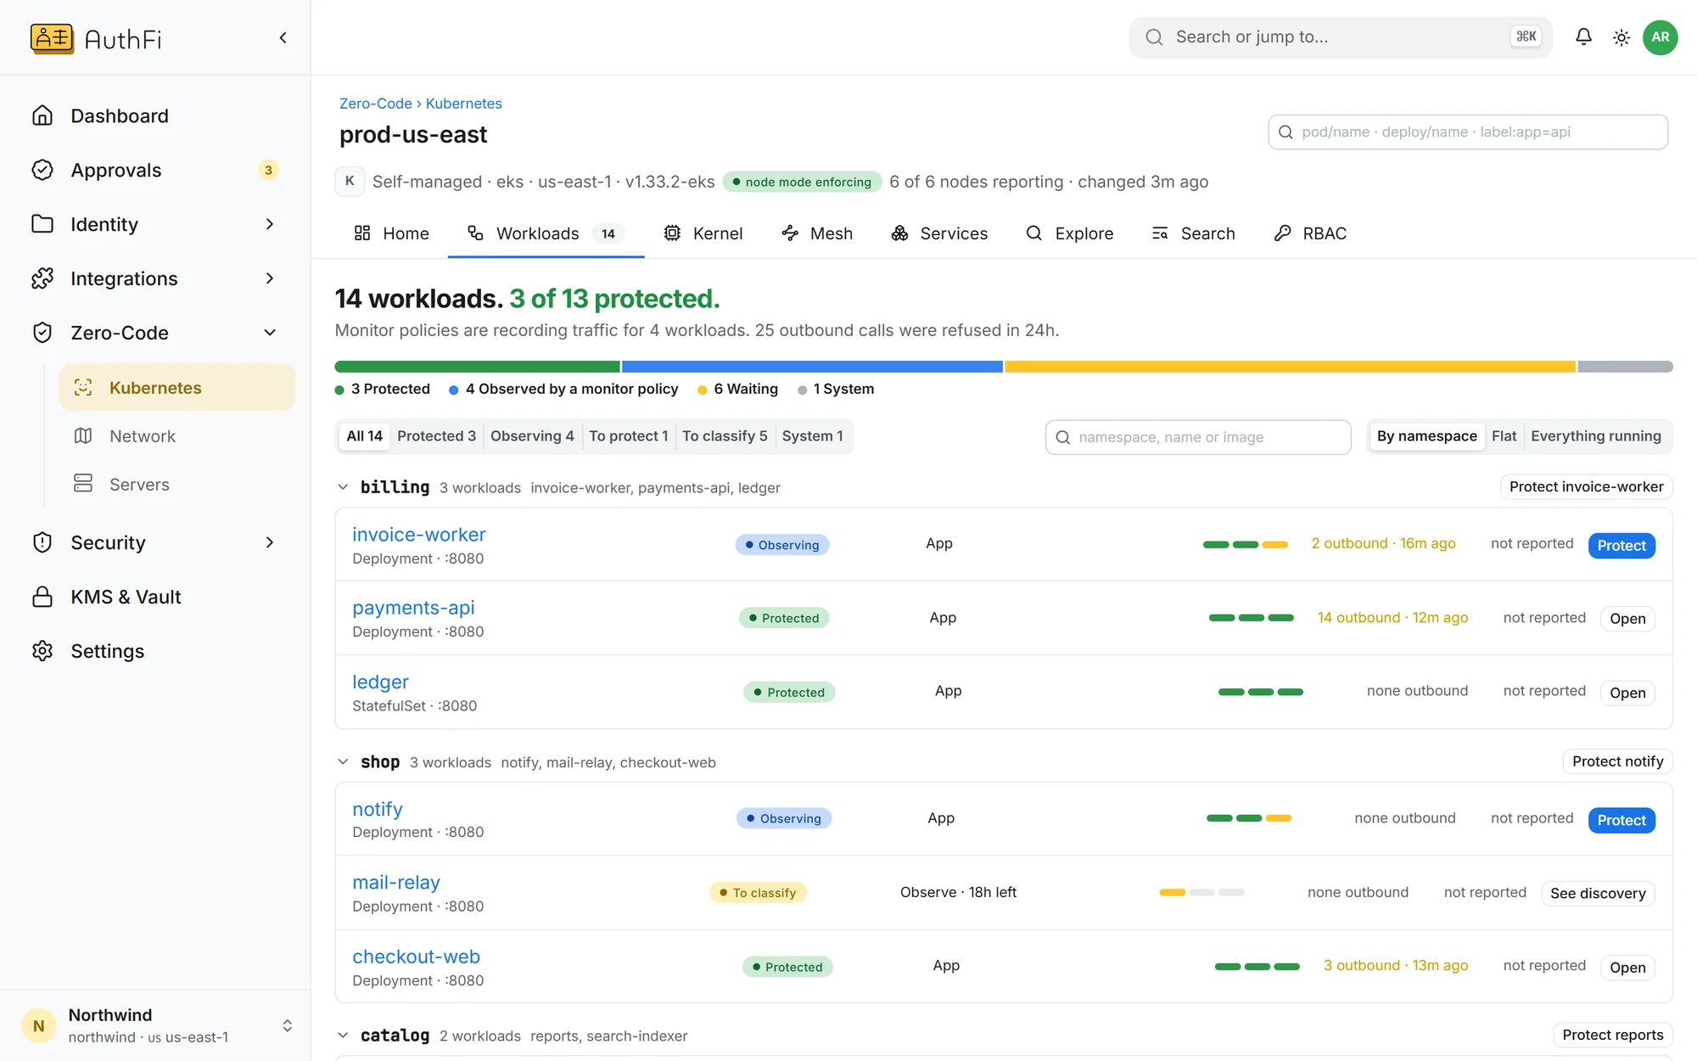Image resolution: width=1697 pixels, height=1061 pixels.
Task: Open the Home tab
Action: tap(391, 233)
